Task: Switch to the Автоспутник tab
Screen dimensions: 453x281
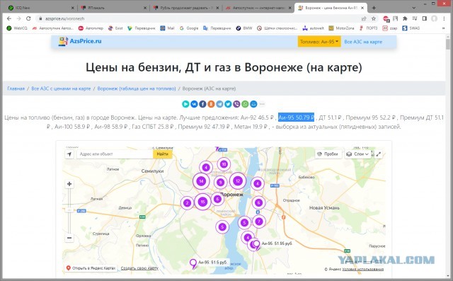Action: (258, 8)
